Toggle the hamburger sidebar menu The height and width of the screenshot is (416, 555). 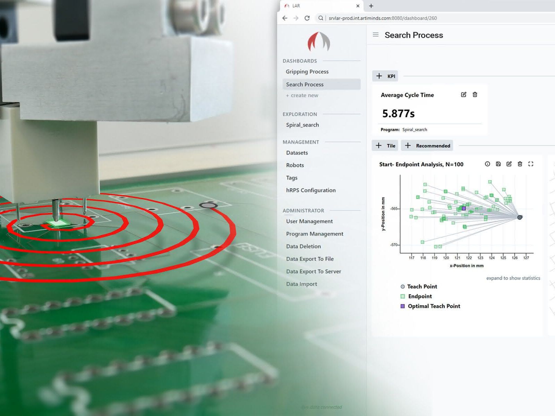376,35
